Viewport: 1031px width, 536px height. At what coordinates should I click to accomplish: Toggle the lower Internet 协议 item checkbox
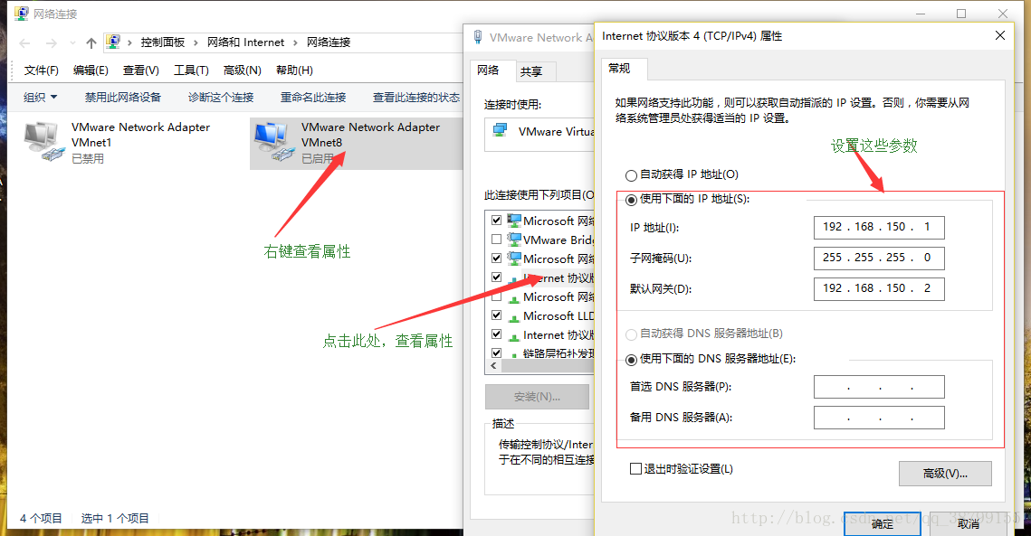496,334
